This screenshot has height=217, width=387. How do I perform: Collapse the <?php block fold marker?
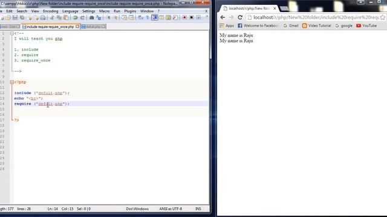click(12, 82)
